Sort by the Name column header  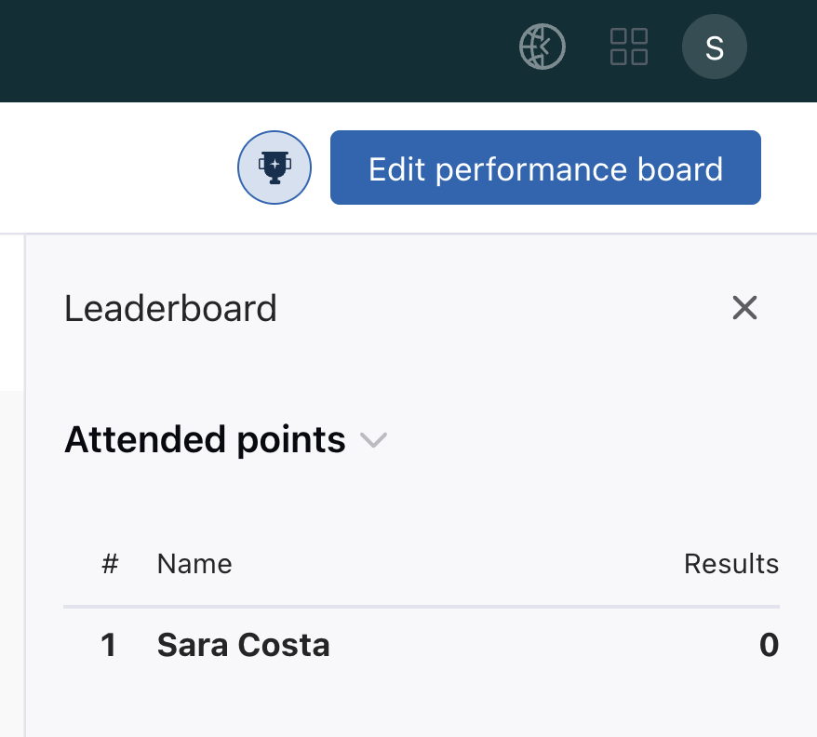194,564
